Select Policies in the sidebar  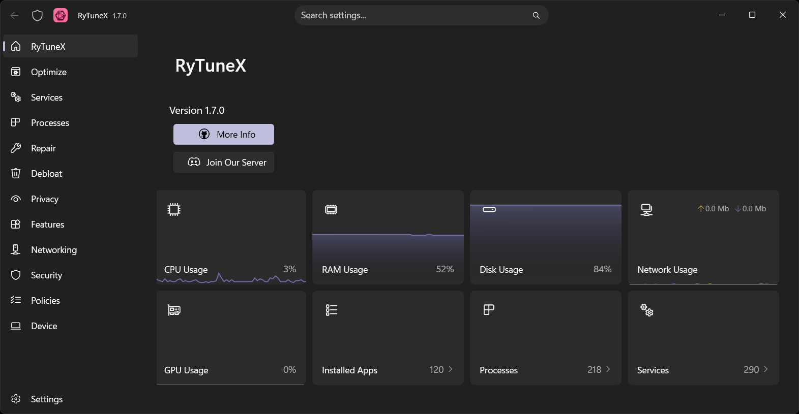coord(70,300)
